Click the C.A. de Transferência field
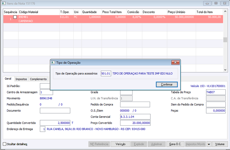 (x=216, y=98)
